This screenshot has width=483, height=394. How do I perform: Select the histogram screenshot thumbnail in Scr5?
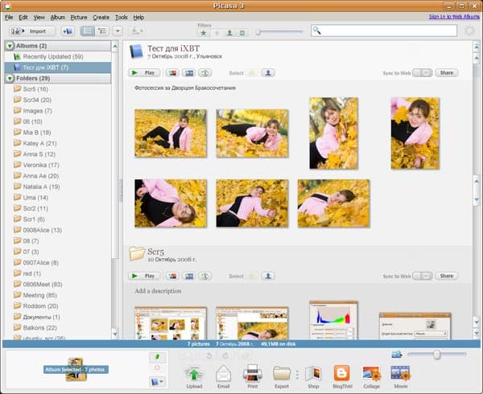coord(333,320)
